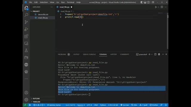Open remote window indicator in status bar
191x107 pixels.
(x=25, y=105)
